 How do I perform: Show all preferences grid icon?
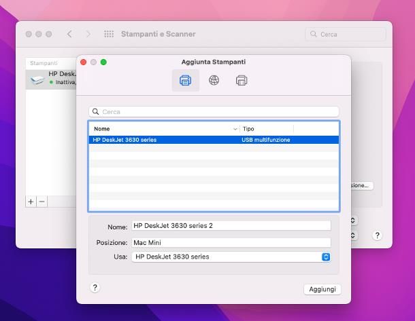point(109,34)
